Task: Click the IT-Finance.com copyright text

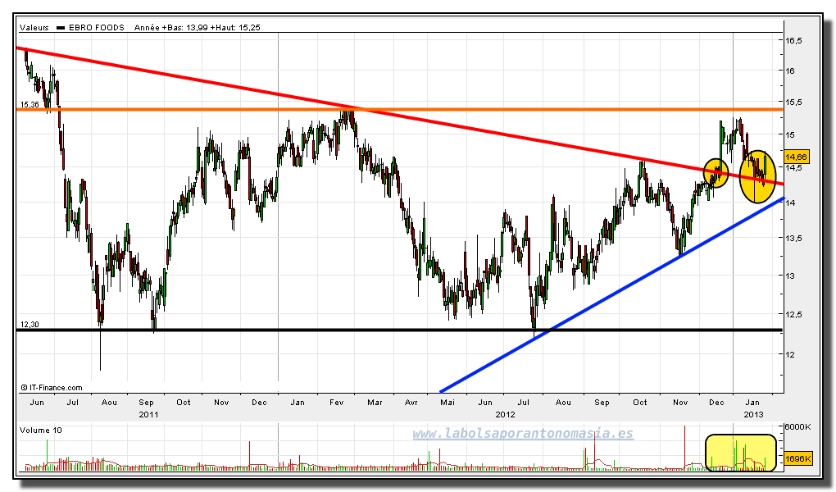Action: tap(52, 388)
